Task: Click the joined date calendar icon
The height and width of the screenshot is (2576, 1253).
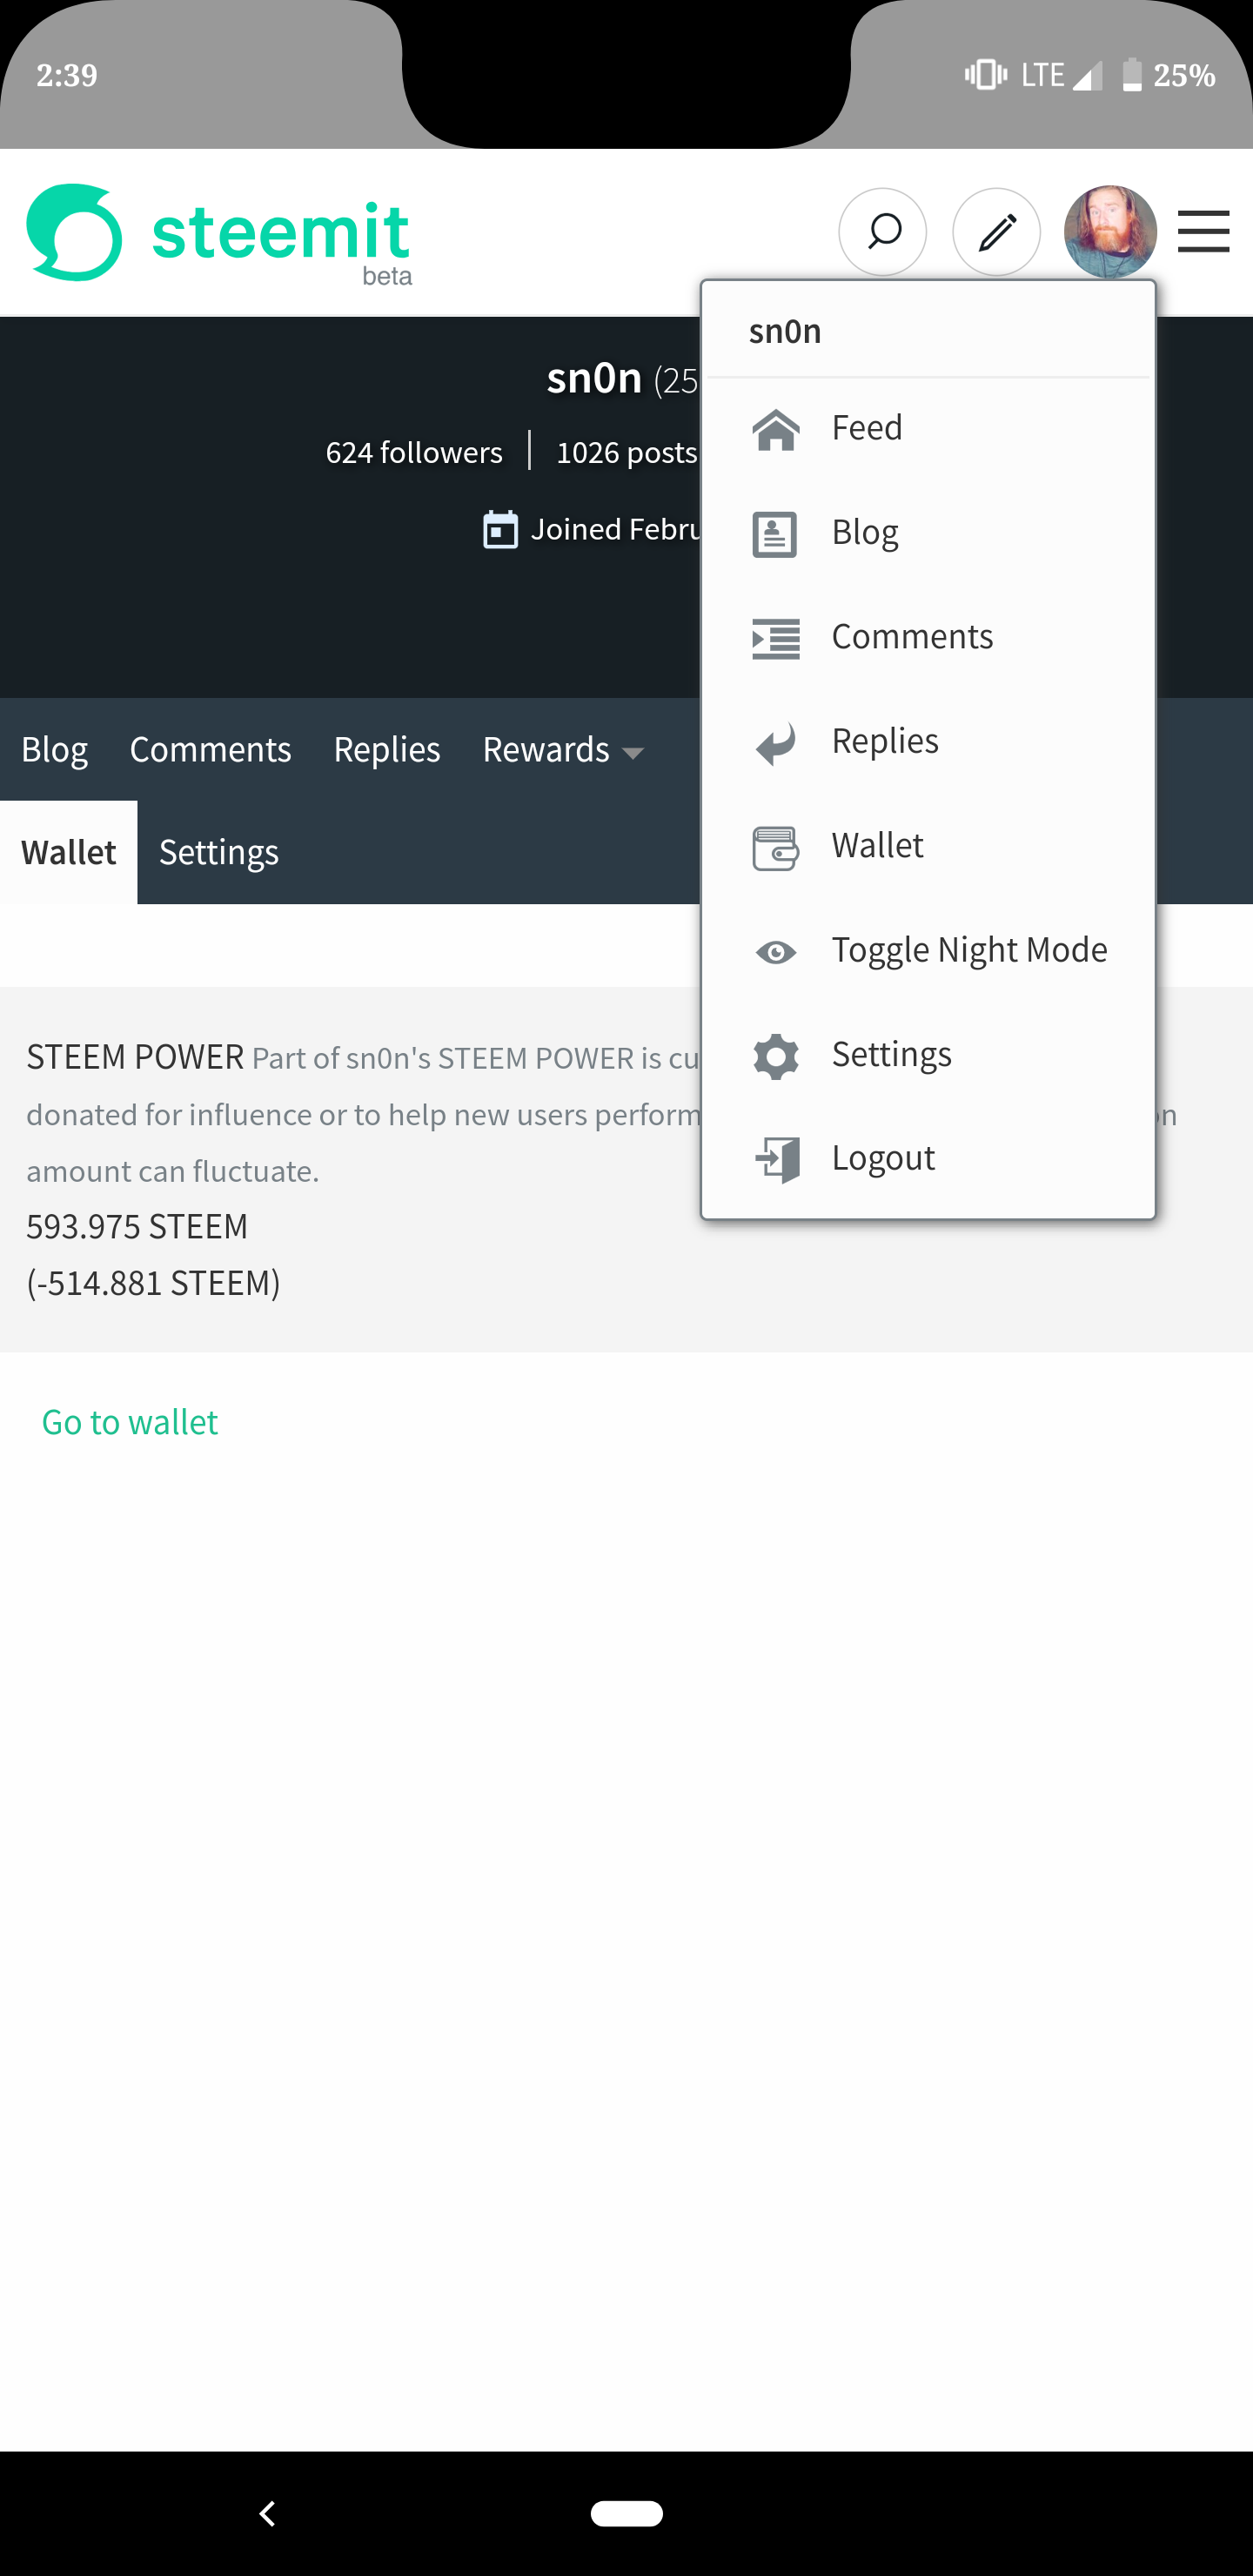Action: point(500,529)
